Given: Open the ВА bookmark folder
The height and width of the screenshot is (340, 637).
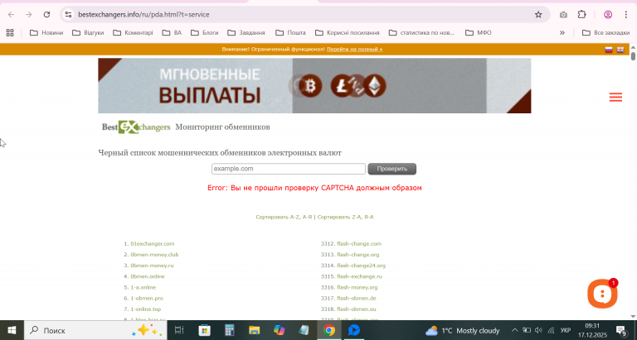Looking at the screenshot, I should [172, 33].
